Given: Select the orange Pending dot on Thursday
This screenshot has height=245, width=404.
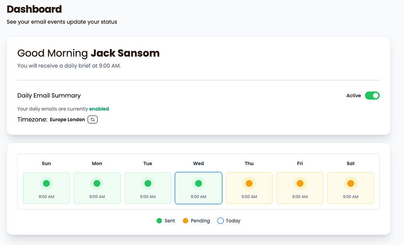Looking at the screenshot, I should 249,183.
